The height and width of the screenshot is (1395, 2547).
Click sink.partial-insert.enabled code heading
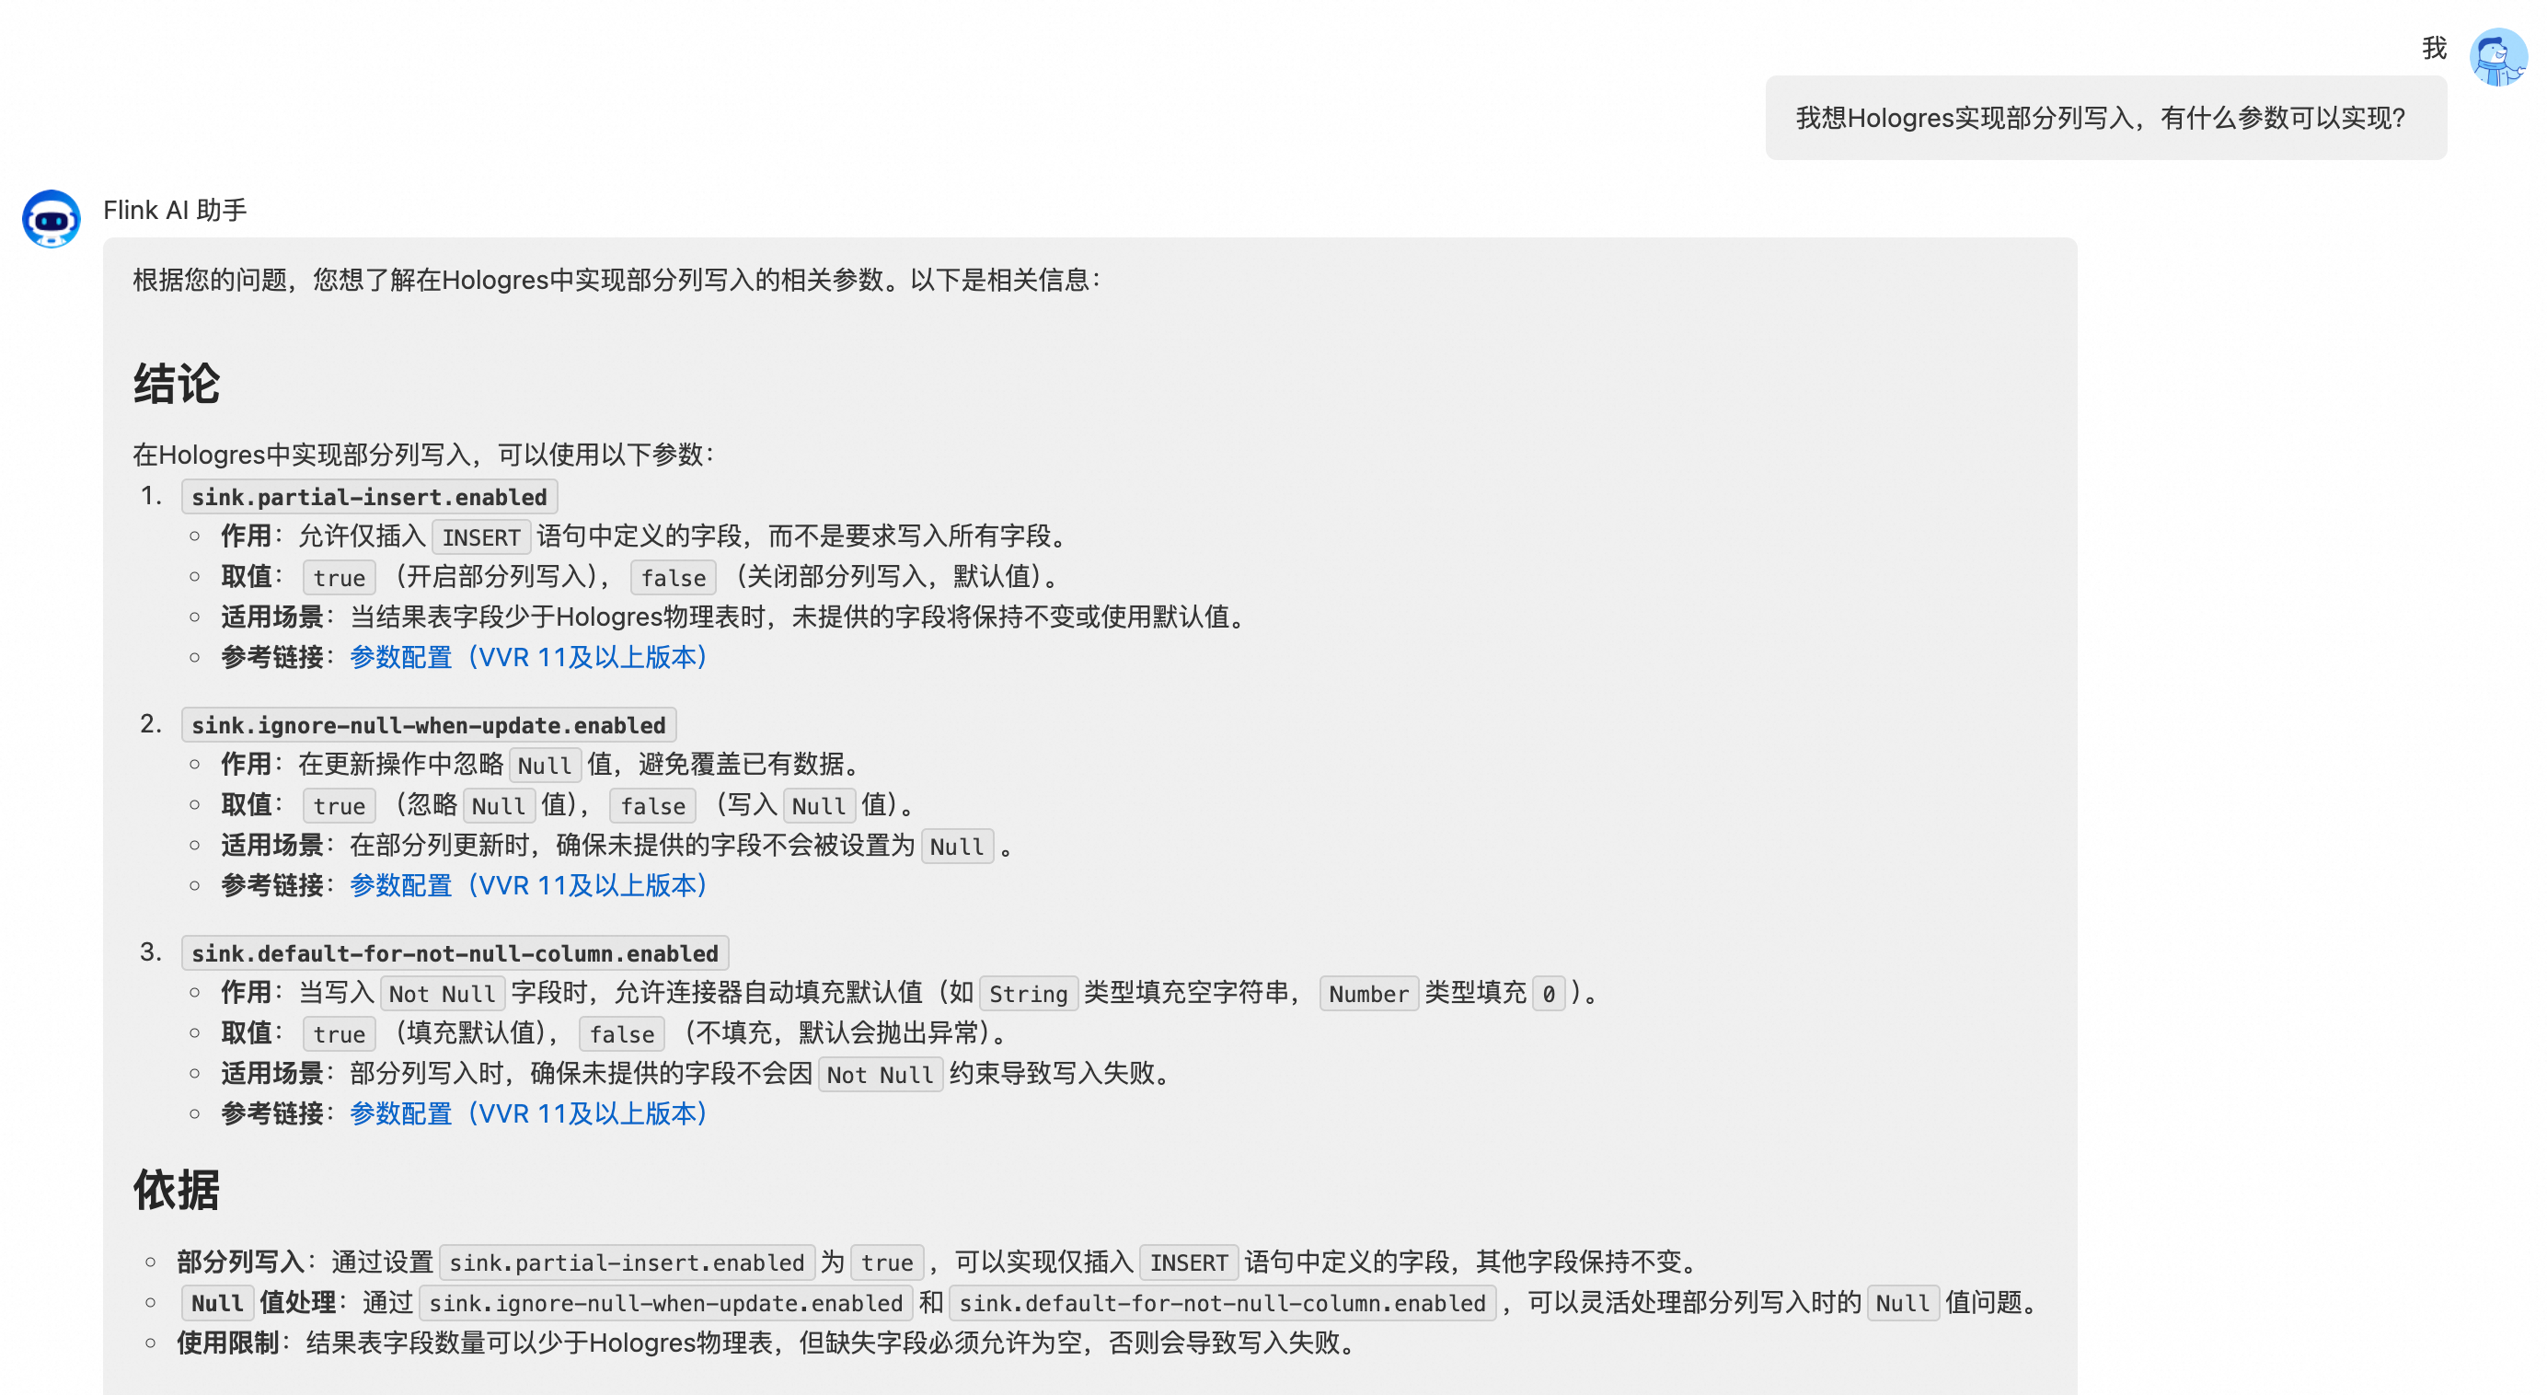[x=369, y=497]
